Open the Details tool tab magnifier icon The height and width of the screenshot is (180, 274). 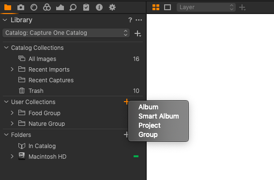tap(73, 7)
